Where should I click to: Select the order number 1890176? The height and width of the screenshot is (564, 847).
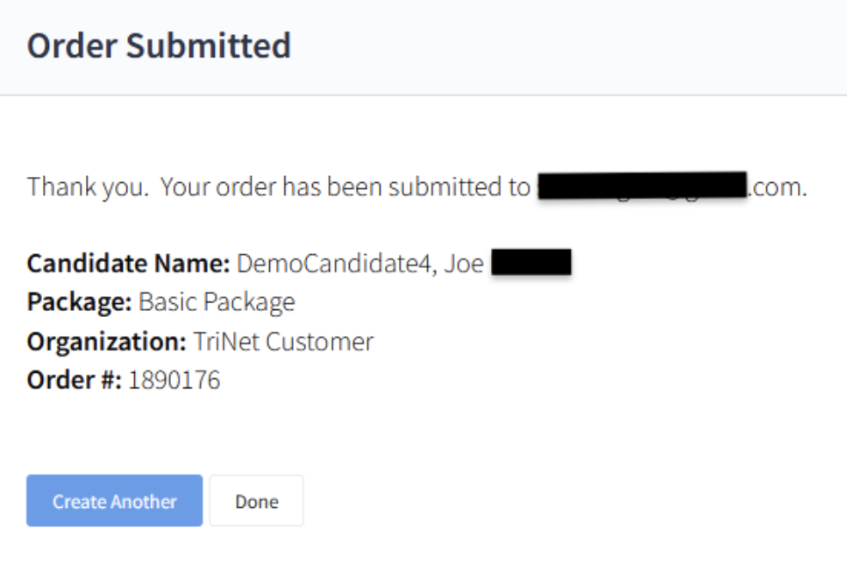(174, 380)
